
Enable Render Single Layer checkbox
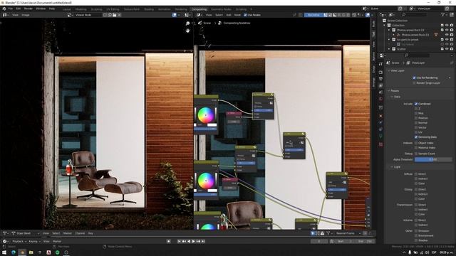(x=414, y=83)
